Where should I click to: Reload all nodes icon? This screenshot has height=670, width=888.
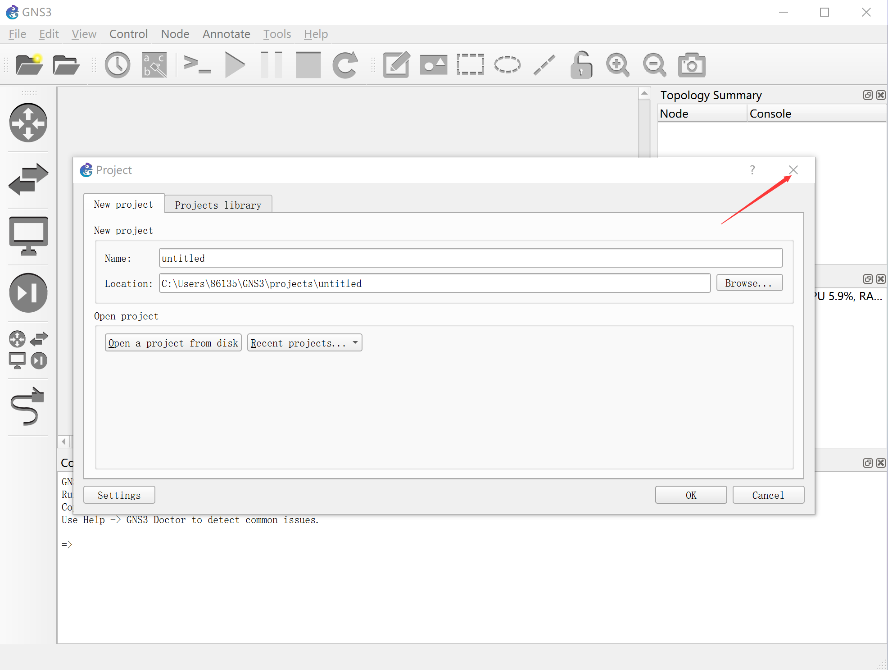click(345, 65)
